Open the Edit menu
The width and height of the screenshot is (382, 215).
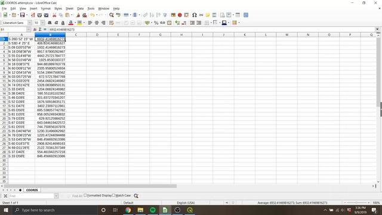pyautogui.click(x=13, y=8)
